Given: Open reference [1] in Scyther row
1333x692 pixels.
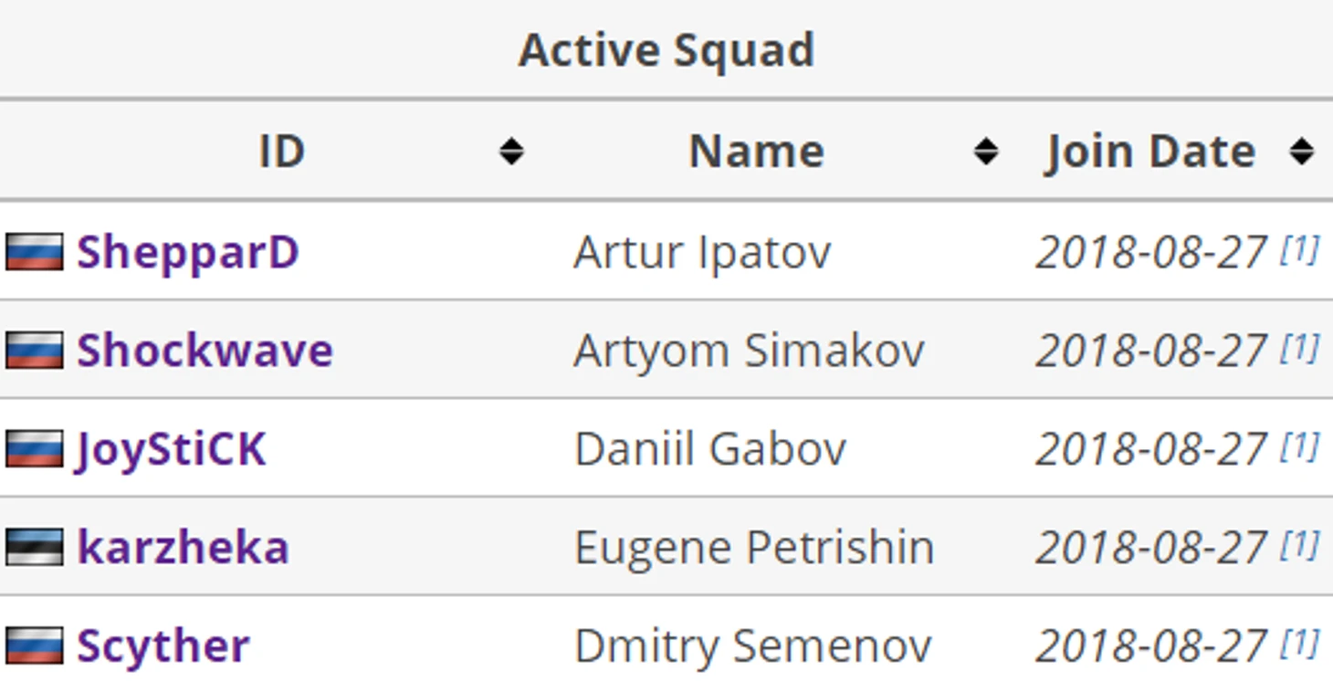Looking at the screenshot, I should coord(1299,644).
